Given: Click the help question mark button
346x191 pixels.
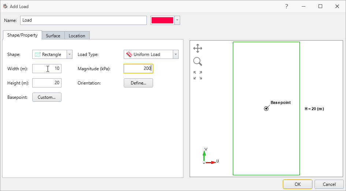Looking at the screenshot, I should pos(286,6).
